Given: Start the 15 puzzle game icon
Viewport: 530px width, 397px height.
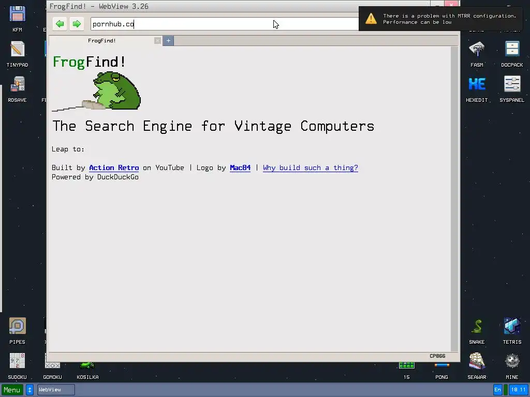Looking at the screenshot, I should pyautogui.click(x=407, y=370).
